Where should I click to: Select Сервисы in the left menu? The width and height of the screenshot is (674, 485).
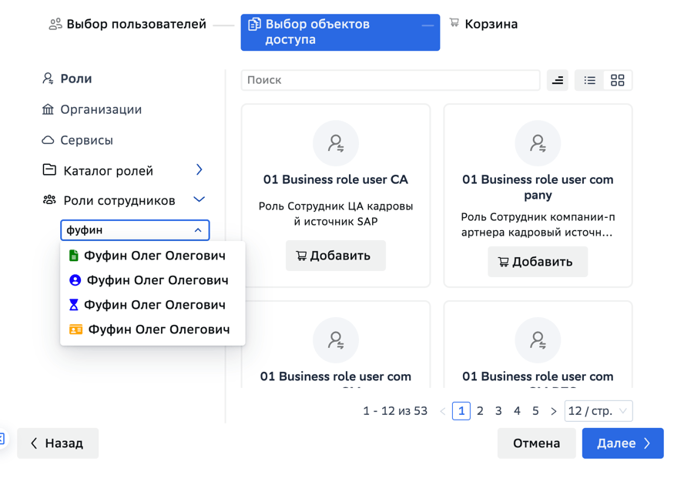pyautogui.click(x=77, y=140)
